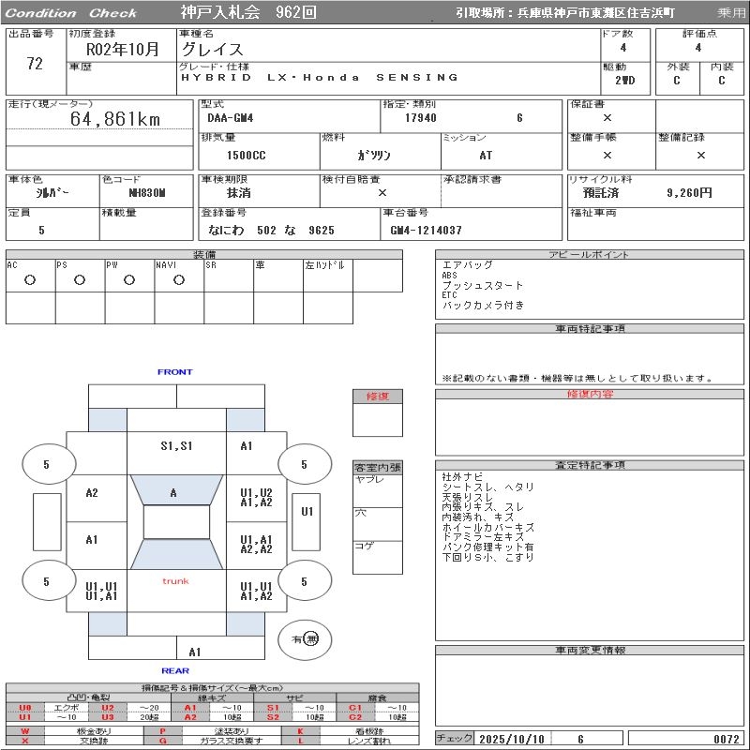
Task: Click registration number なにわ 502 な 9625
Action: tap(271, 231)
